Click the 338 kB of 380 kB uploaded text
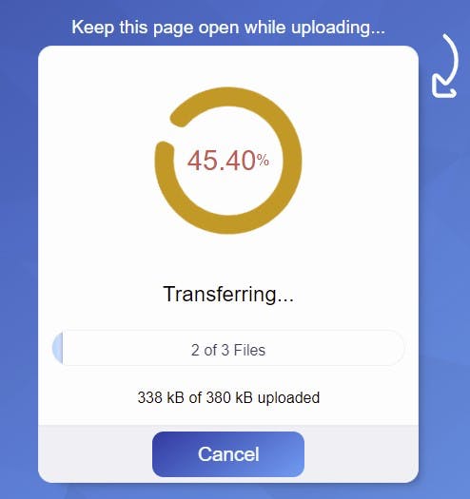 [228, 397]
